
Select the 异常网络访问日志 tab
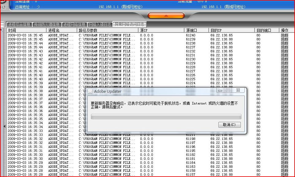coord(130,24)
